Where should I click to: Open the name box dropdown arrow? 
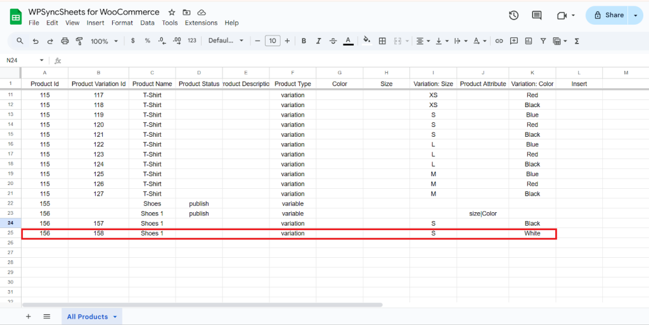tap(41, 60)
